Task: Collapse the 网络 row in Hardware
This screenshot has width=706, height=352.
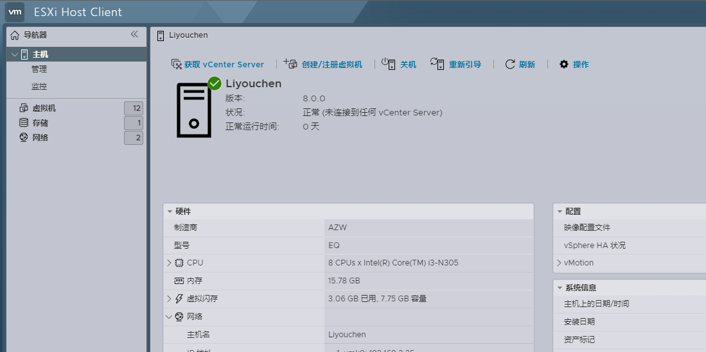Action: tap(170, 317)
